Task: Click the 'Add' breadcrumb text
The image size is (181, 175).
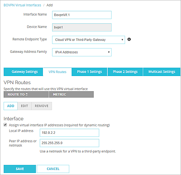Action: pos(50,5)
